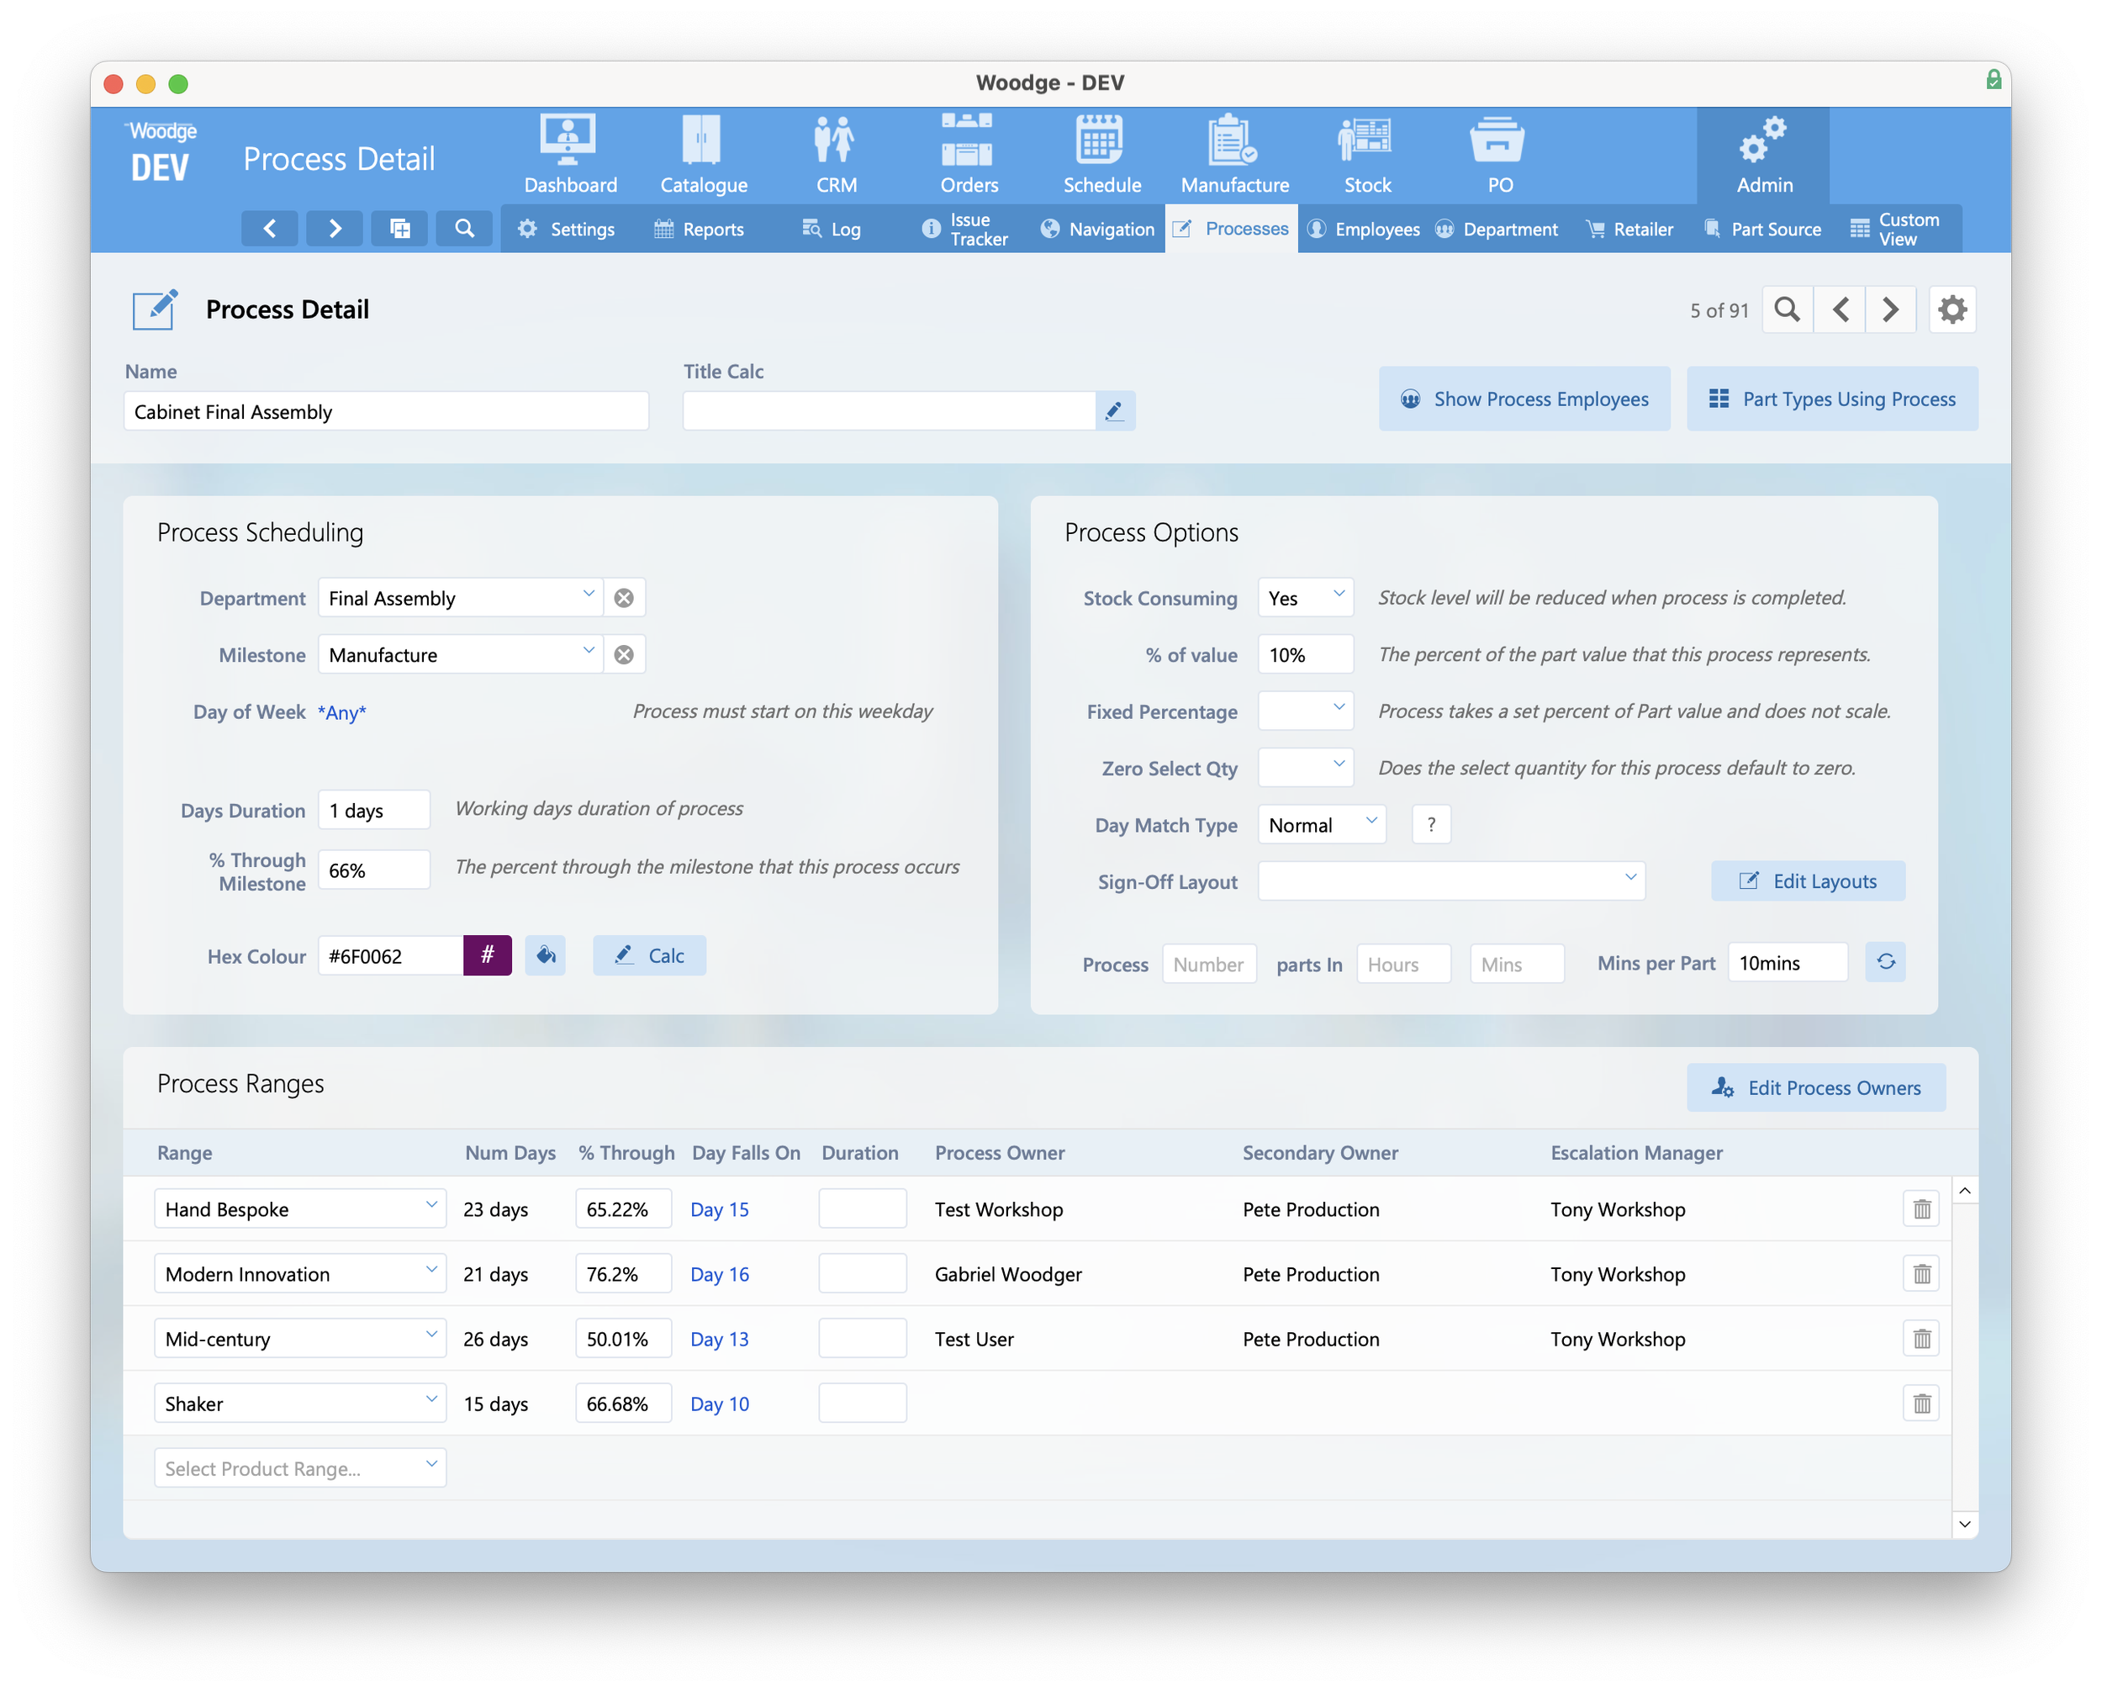Open the Select Product Range dropdown
This screenshot has width=2102, height=1692.
[299, 1467]
